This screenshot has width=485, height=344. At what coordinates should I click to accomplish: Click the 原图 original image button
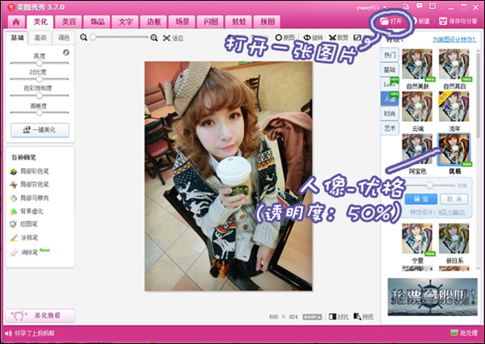point(285,38)
